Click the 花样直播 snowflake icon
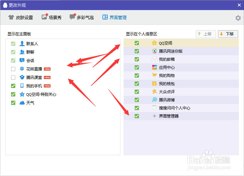This screenshot has height=176, width=244. (x=22, y=69)
